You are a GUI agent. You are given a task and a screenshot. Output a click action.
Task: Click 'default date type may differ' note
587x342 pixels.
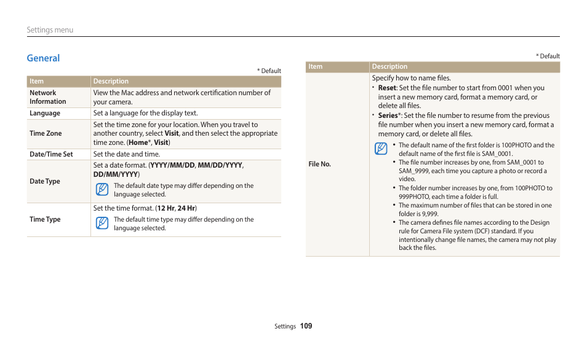pyautogui.click(x=184, y=190)
